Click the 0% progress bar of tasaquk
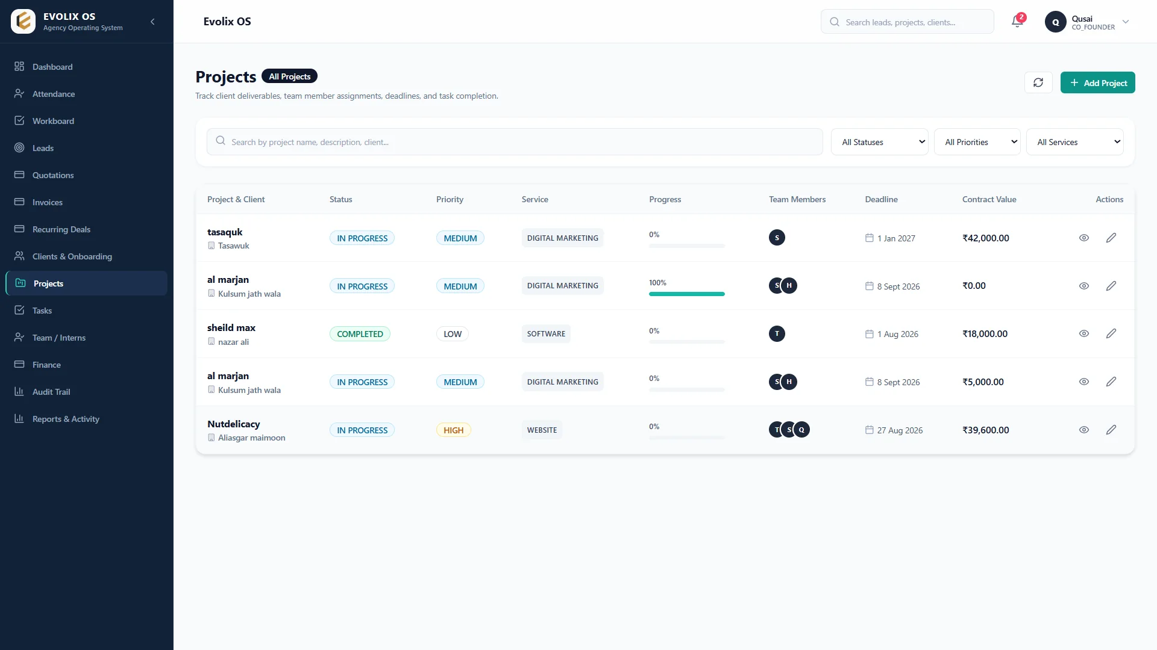This screenshot has width=1157, height=650. (686, 246)
